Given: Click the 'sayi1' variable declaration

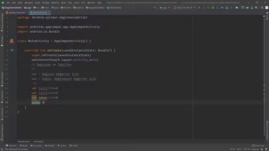Looking at the screenshot, I should point(43,88).
